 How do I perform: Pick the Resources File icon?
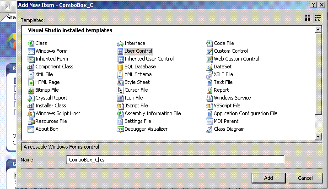coord(31,121)
